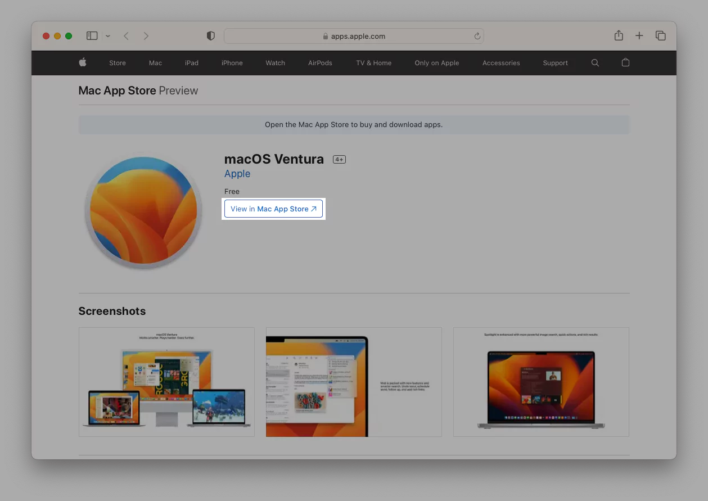Image resolution: width=708 pixels, height=501 pixels.
Task: Click View in Mac App Store button
Action: click(x=273, y=209)
